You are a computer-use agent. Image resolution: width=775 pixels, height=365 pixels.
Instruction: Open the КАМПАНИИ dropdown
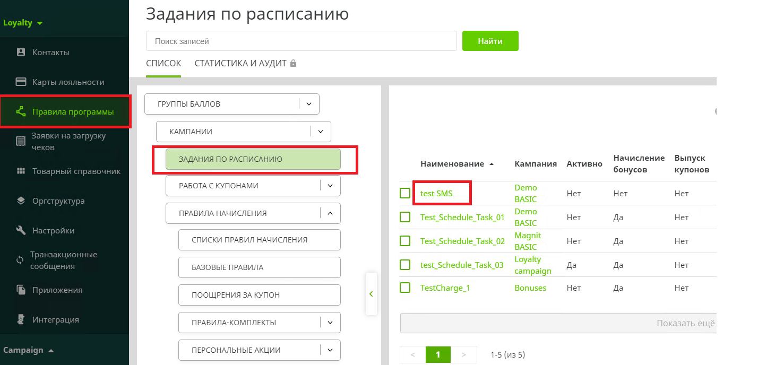pyautogui.click(x=321, y=131)
